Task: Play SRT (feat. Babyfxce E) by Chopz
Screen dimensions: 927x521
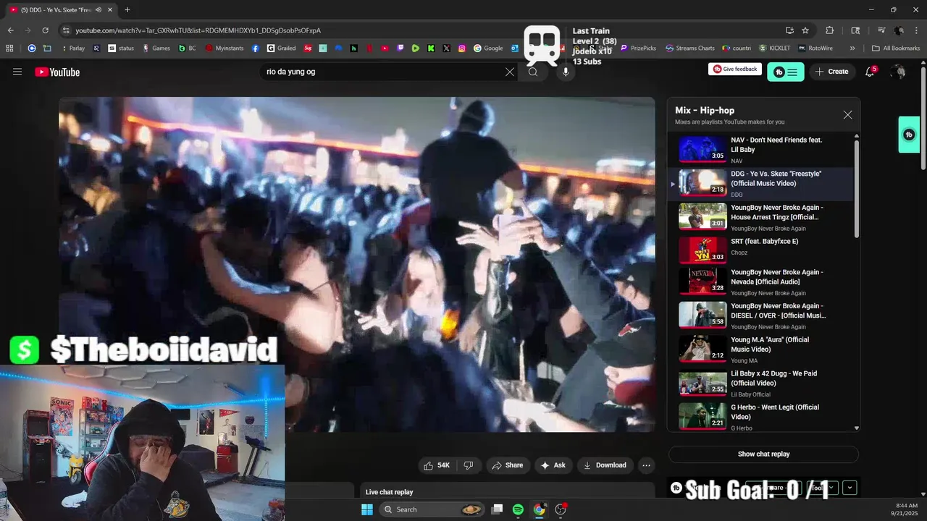Action: [x=760, y=251]
